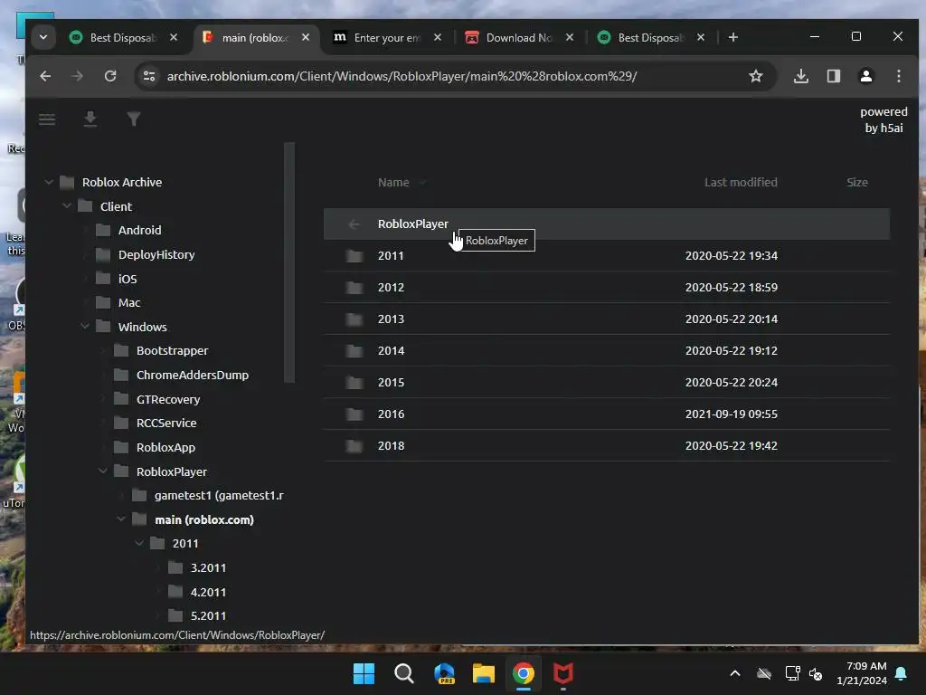The height and width of the screenshot is (695, 926).
Task: Collapse the 2011 tree folder chevron
Action: coord(138,543)
